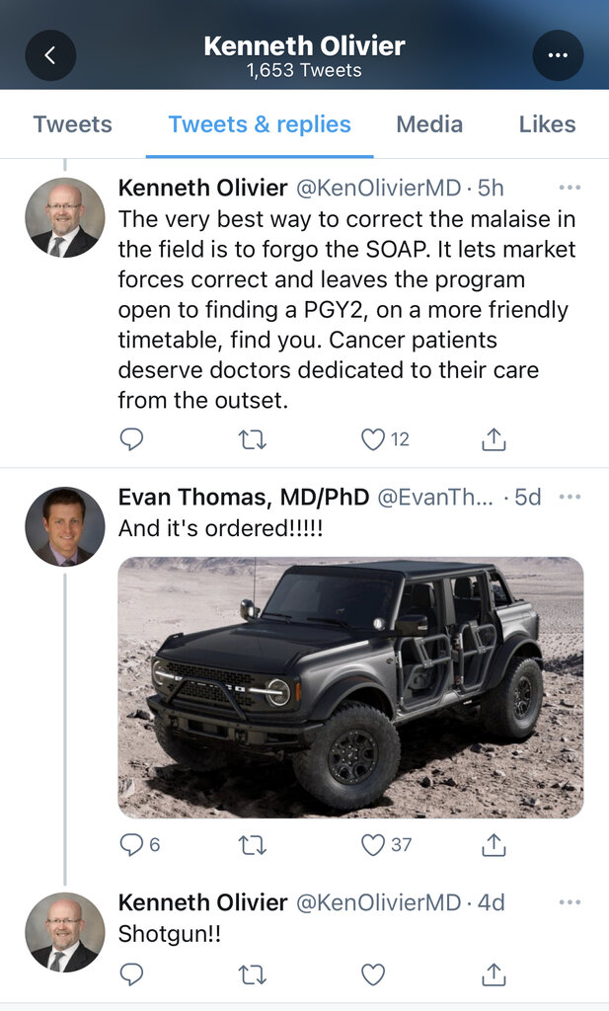Open more options on the "Shotgun!!" tweet

coord(570,902)
